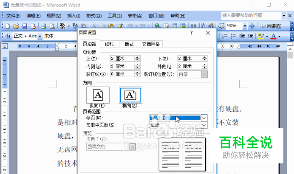Click the Research binoculars icon
294x174 pixels.
click(83, 26)
